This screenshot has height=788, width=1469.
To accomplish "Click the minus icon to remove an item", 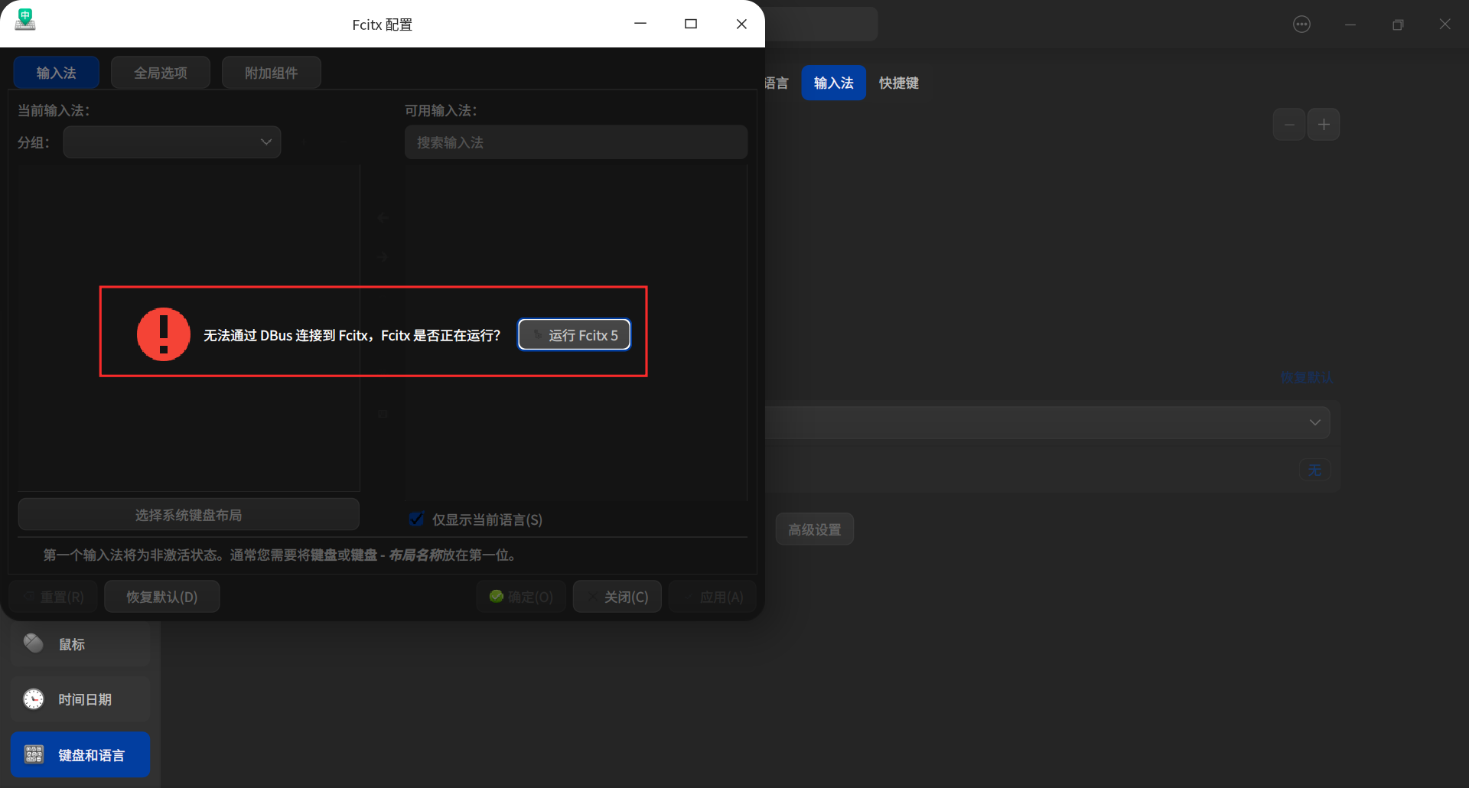I will 1288,124.
